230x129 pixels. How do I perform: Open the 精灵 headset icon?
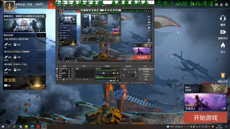click(x=223, y=19)
